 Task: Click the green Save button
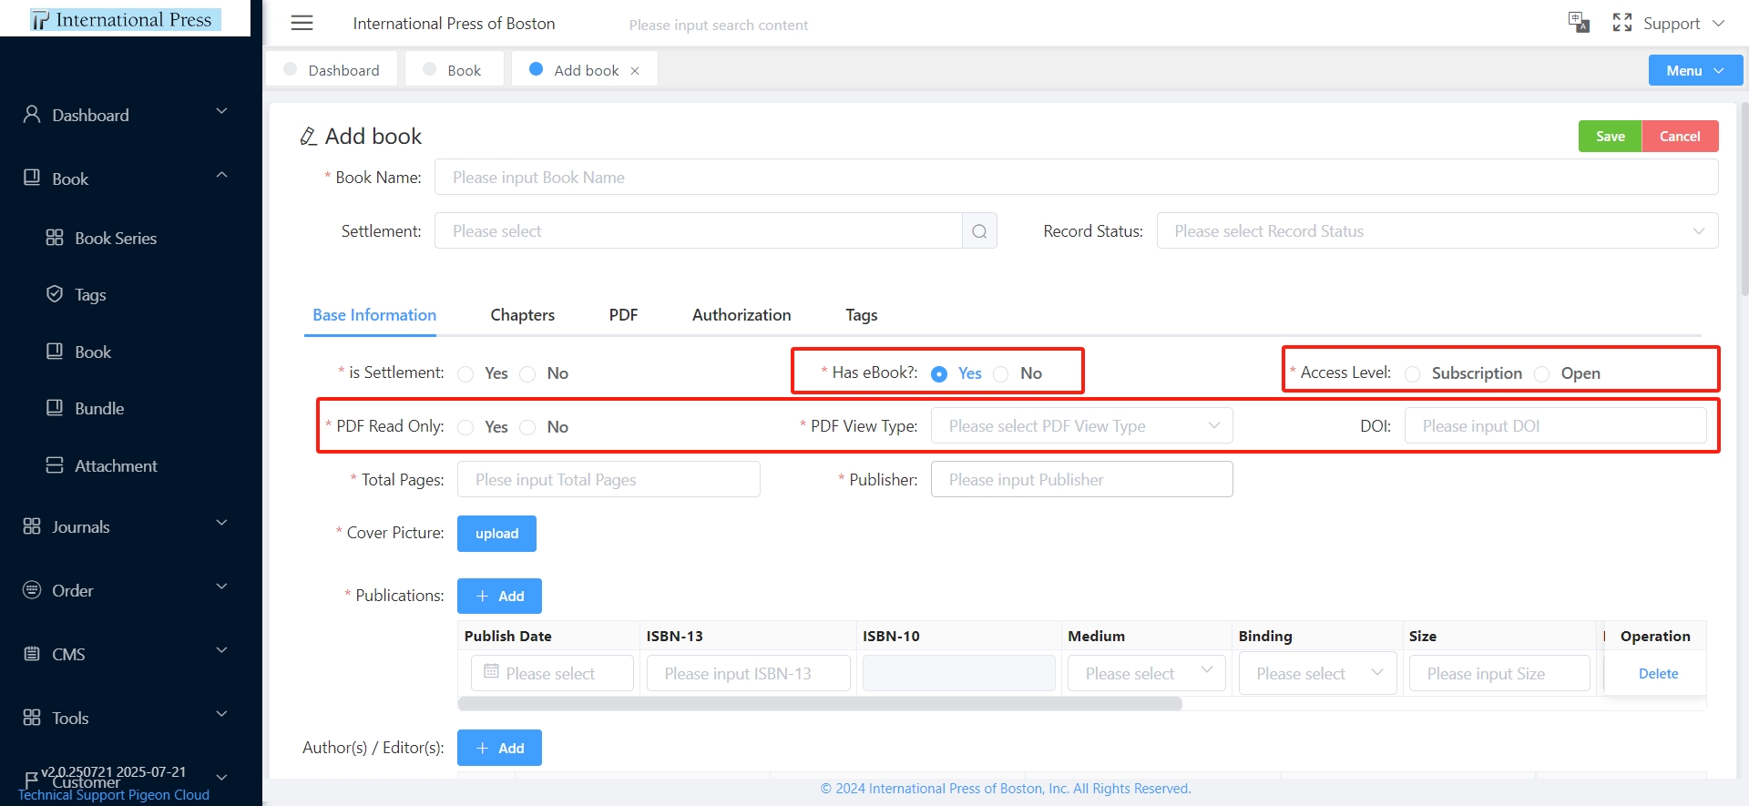(x=1610, y=136)
